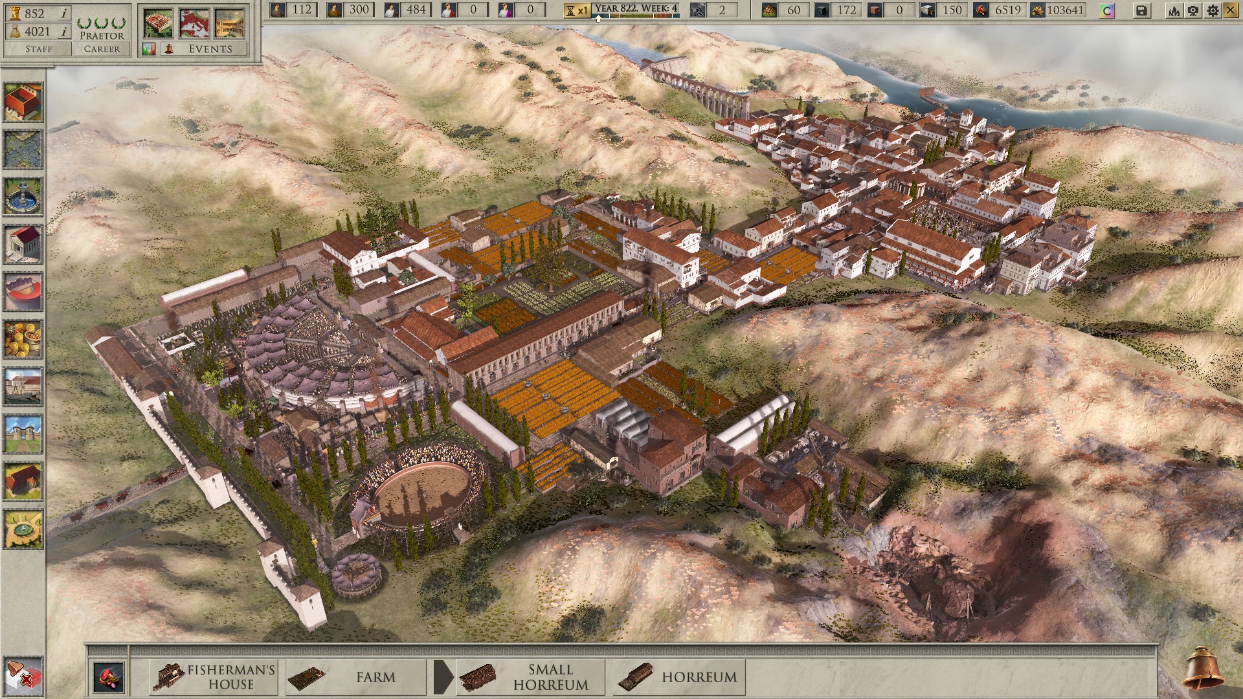Open the red empire map view
Image resolution: width=1243 pixels, height=699 pixels.
(194, 23)
